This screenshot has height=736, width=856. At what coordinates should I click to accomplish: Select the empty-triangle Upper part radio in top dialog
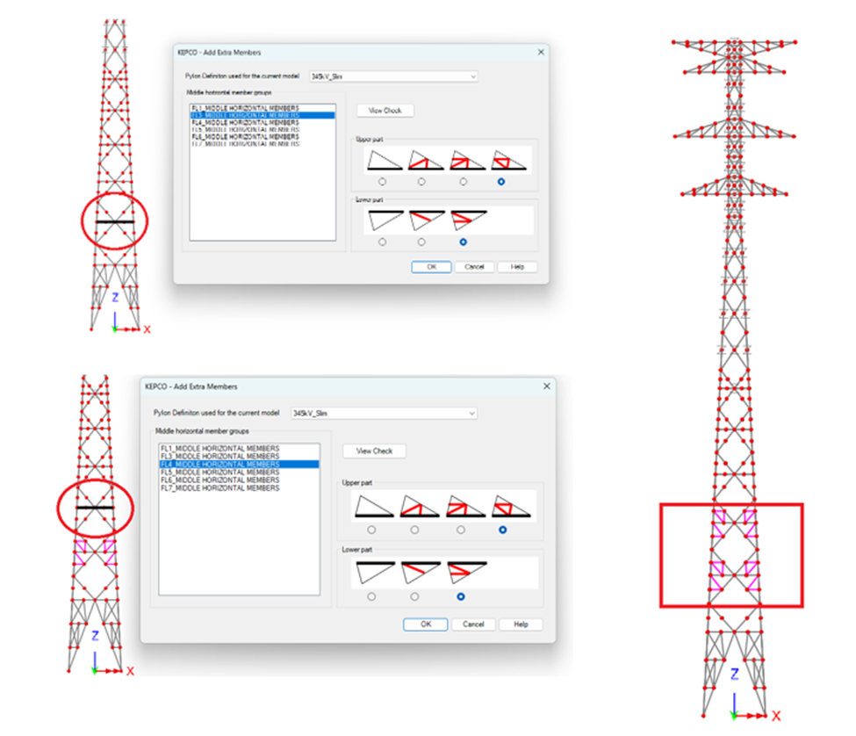pos(382,182)
